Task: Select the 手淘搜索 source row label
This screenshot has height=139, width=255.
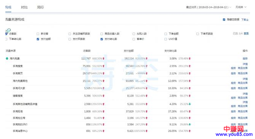Action: tap(18, 66)
